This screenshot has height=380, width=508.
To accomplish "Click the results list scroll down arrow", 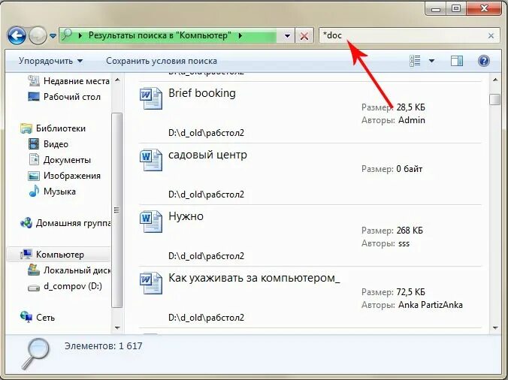I will (495, 327).
